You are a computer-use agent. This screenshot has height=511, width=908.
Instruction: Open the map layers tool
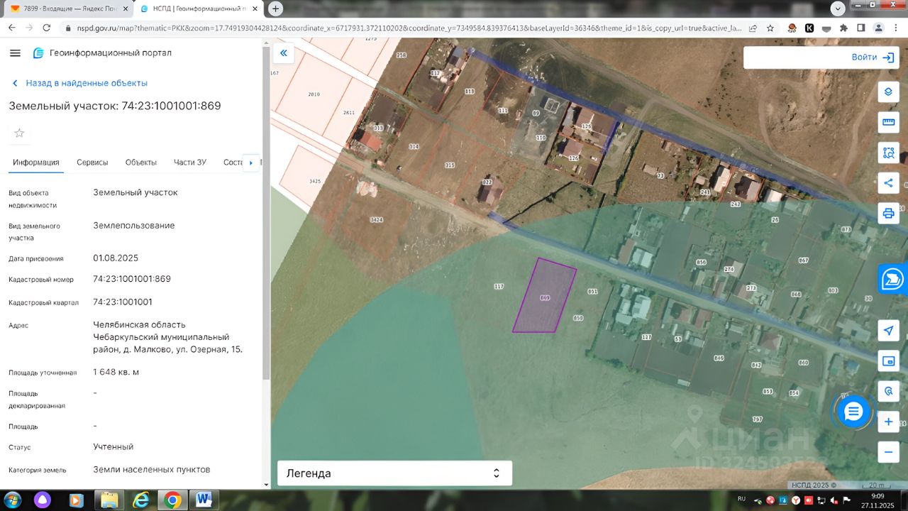tap(888, 92)
